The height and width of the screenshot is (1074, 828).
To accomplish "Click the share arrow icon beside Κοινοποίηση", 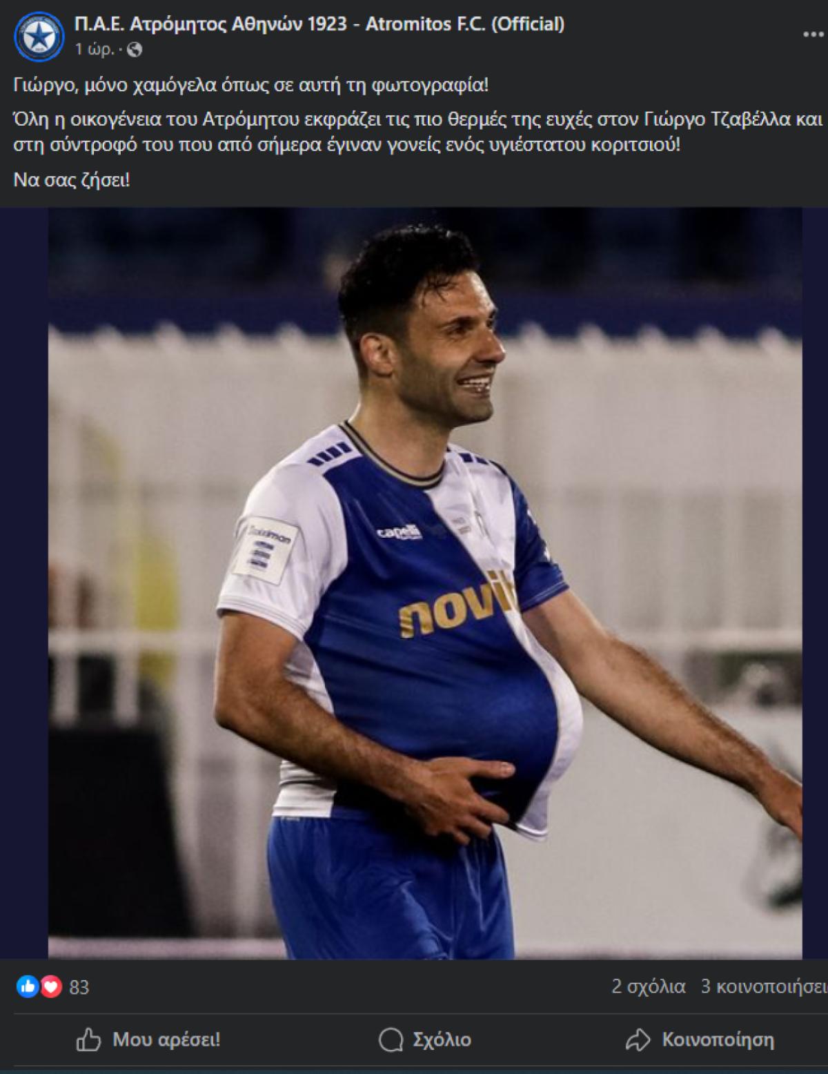I will coord(638,1039).
